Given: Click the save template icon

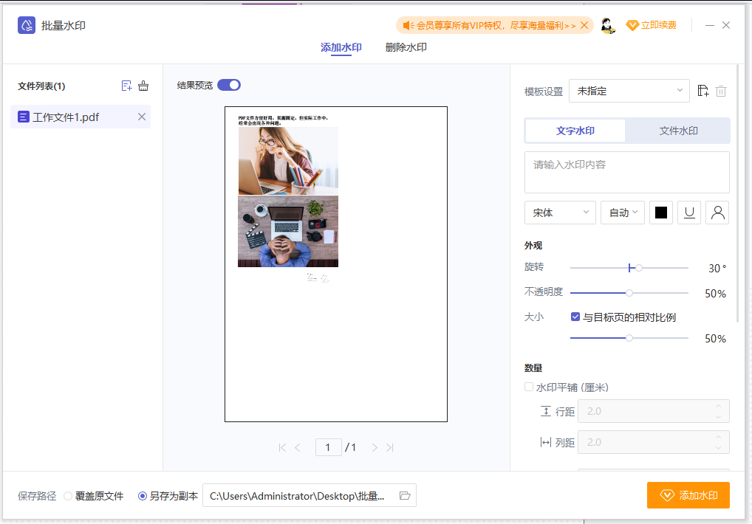Looking at the screenshot, I should tap(703, 91).
